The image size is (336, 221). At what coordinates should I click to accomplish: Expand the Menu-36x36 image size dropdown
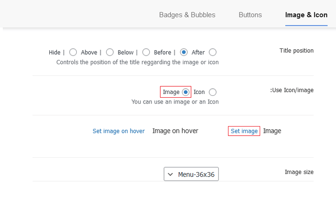(x=191, y=174)
